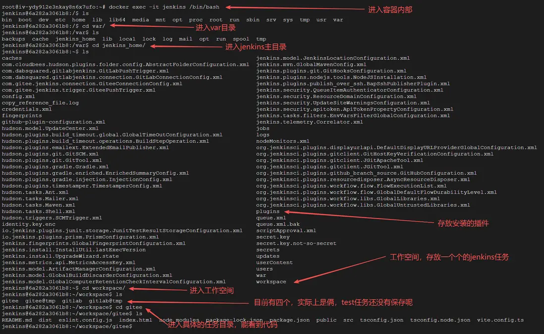The image size is (544, 334).
Task: Select 'lib64' in the root directory listing
Action: pyautogui.click(x=117, y=20)
